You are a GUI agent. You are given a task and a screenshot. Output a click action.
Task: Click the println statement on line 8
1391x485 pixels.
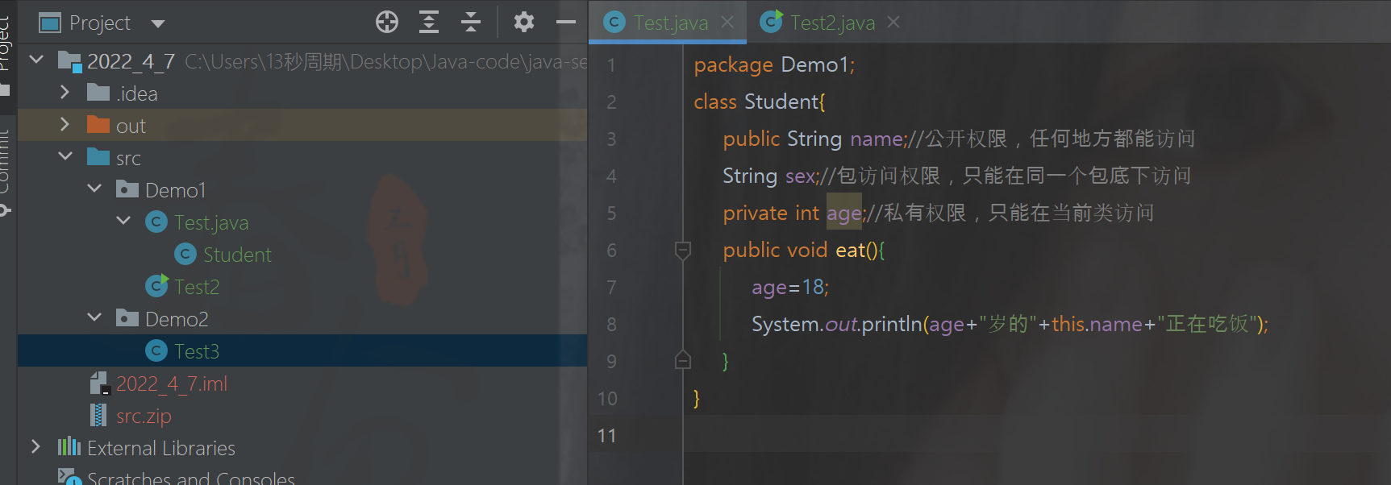tap(1010, 324)
